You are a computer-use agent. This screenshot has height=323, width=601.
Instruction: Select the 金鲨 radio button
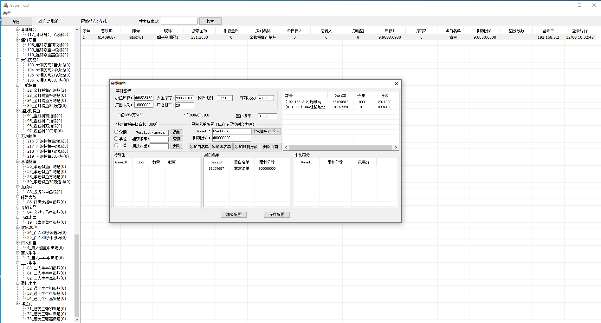point(116,145)
